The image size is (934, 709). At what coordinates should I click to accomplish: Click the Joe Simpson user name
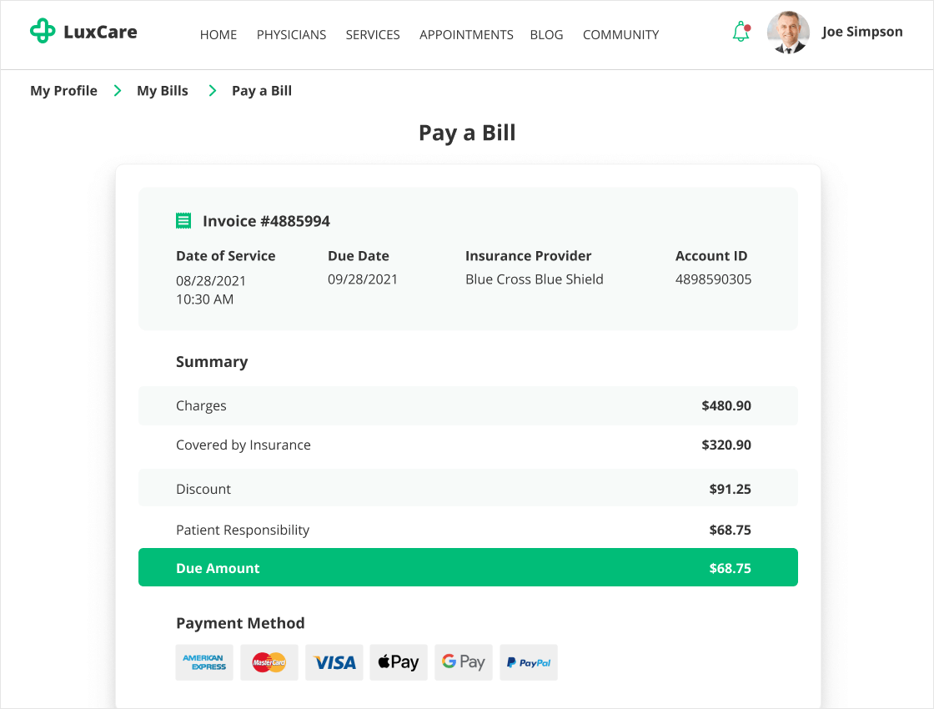pyautogui.click(x=862, y=32)
